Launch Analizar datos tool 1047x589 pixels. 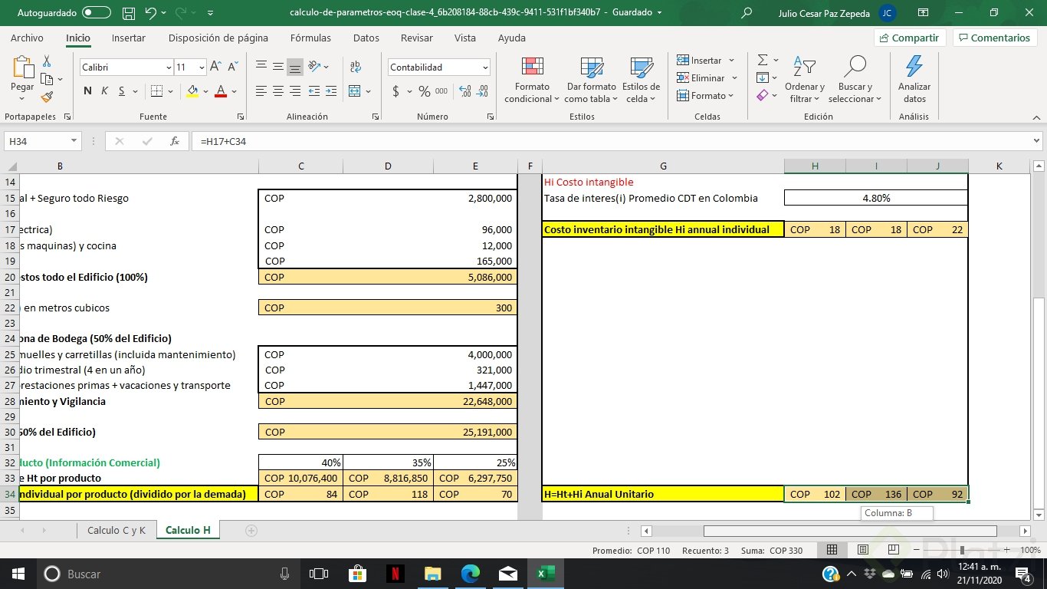click(912, 79)
